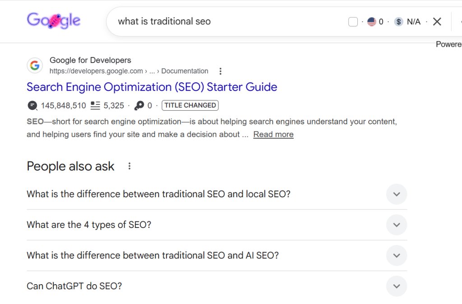The height and width of the screenshot is (304, 462).
Task: Click the TITLE CHANGED badge
Action: [190, 105]
